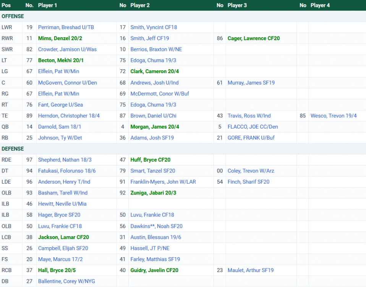Select the OFFENSE section heading
Screen dimensions: 366x287
(13, 16)
